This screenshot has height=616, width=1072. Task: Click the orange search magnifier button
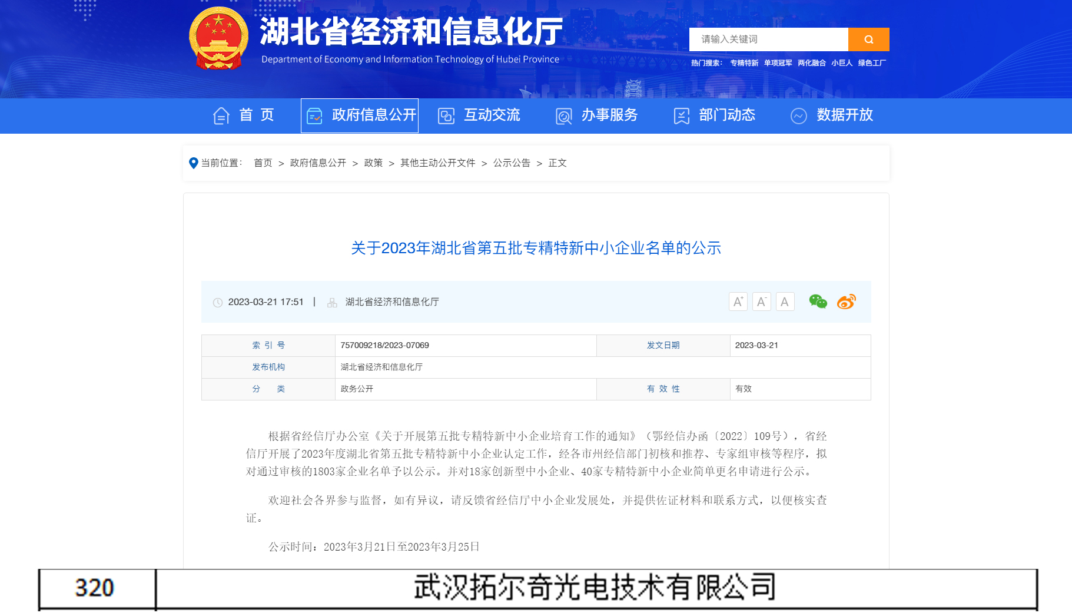coord(868,39)
